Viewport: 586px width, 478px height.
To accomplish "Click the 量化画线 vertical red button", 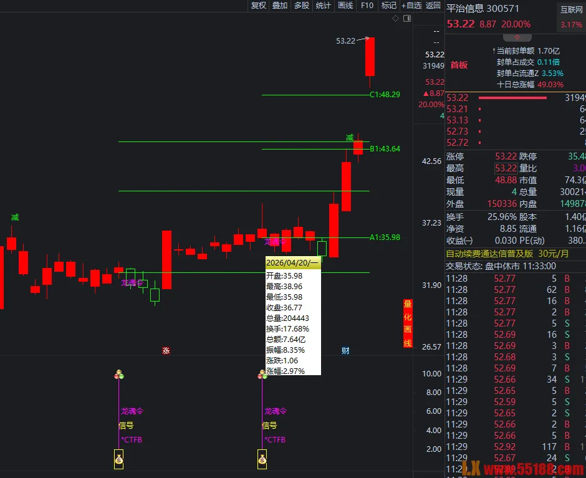I will click(407, 323).
